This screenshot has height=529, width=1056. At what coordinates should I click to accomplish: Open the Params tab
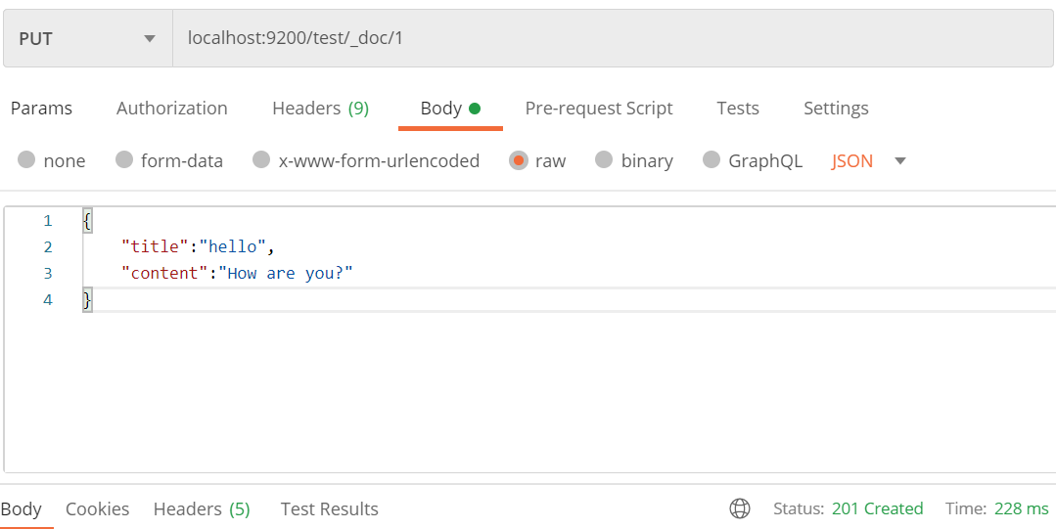pos(41,109)
